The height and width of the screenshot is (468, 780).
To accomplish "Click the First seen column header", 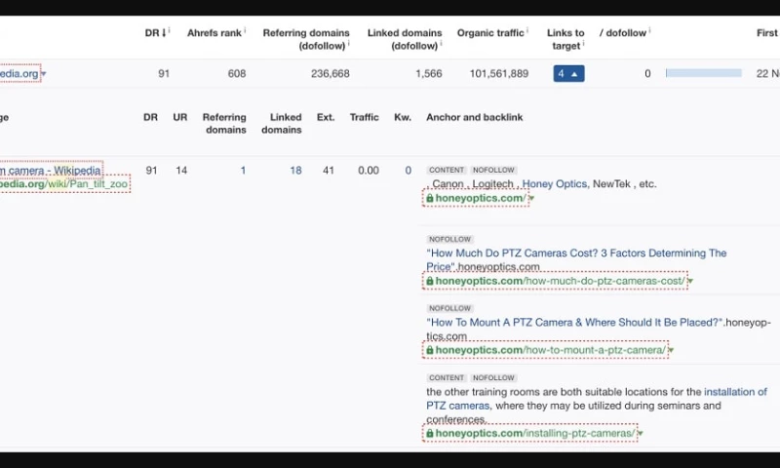I will (767, 33).
